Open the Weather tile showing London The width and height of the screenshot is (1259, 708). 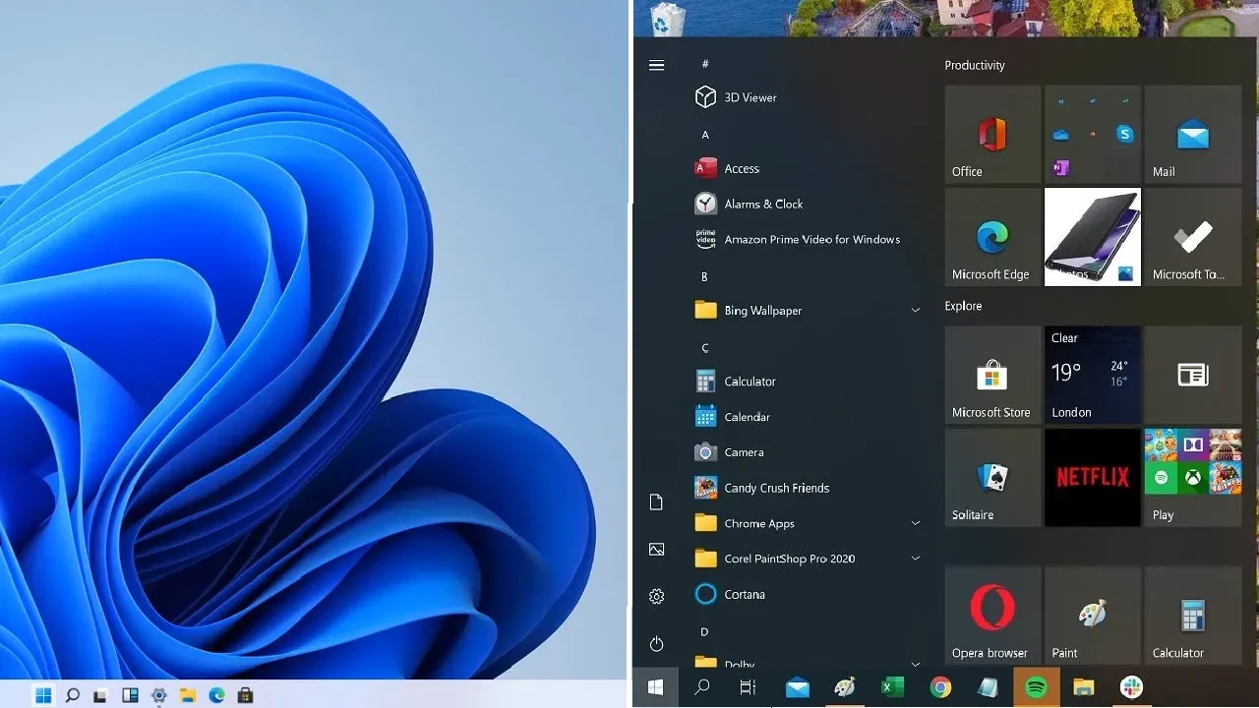click(1092, 375)
